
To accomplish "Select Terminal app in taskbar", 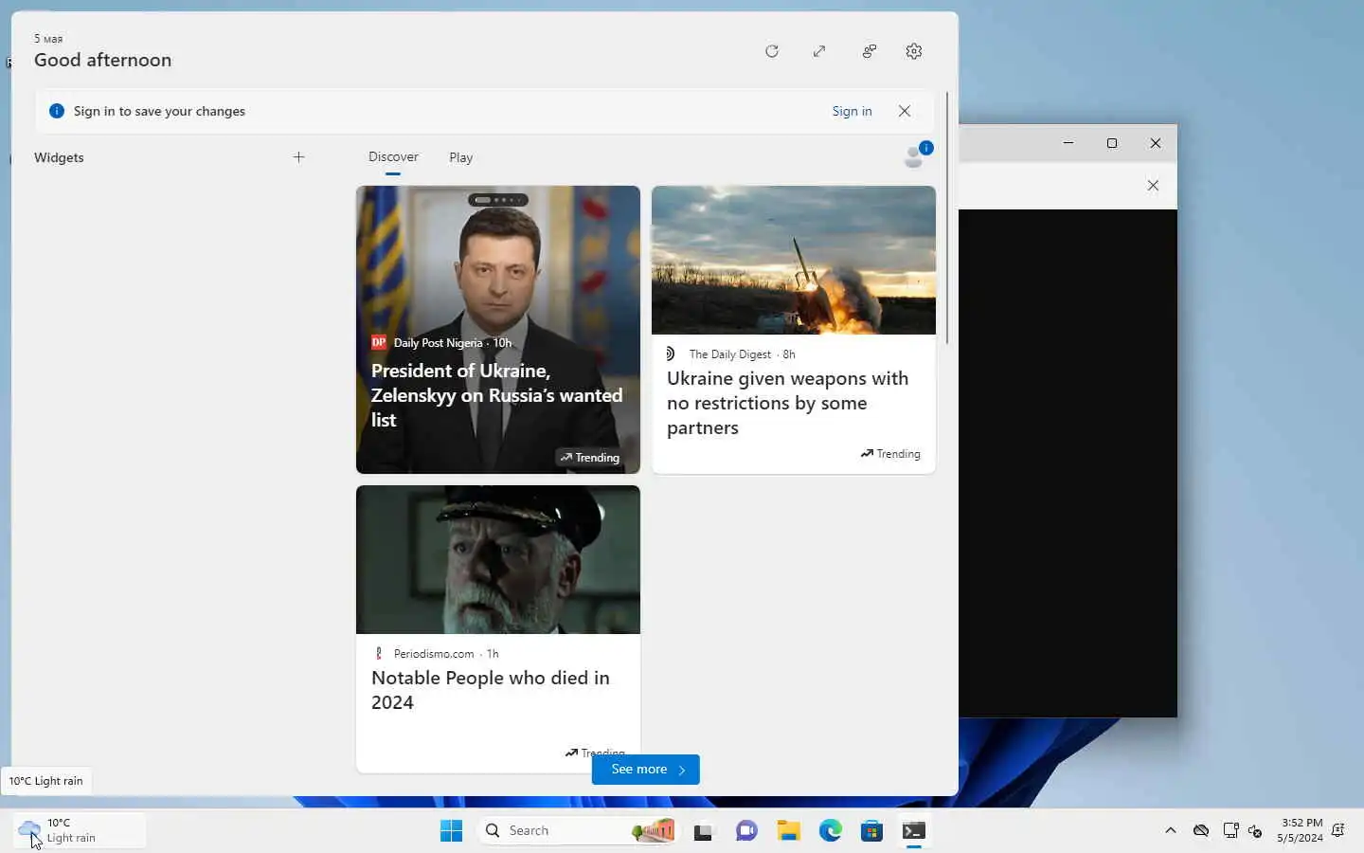I will coord(914,831).
